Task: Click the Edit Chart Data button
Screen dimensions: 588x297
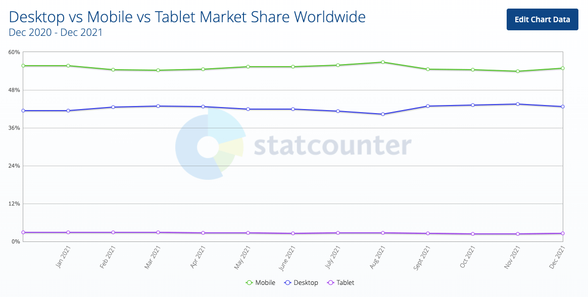Action: pos(542,20)
